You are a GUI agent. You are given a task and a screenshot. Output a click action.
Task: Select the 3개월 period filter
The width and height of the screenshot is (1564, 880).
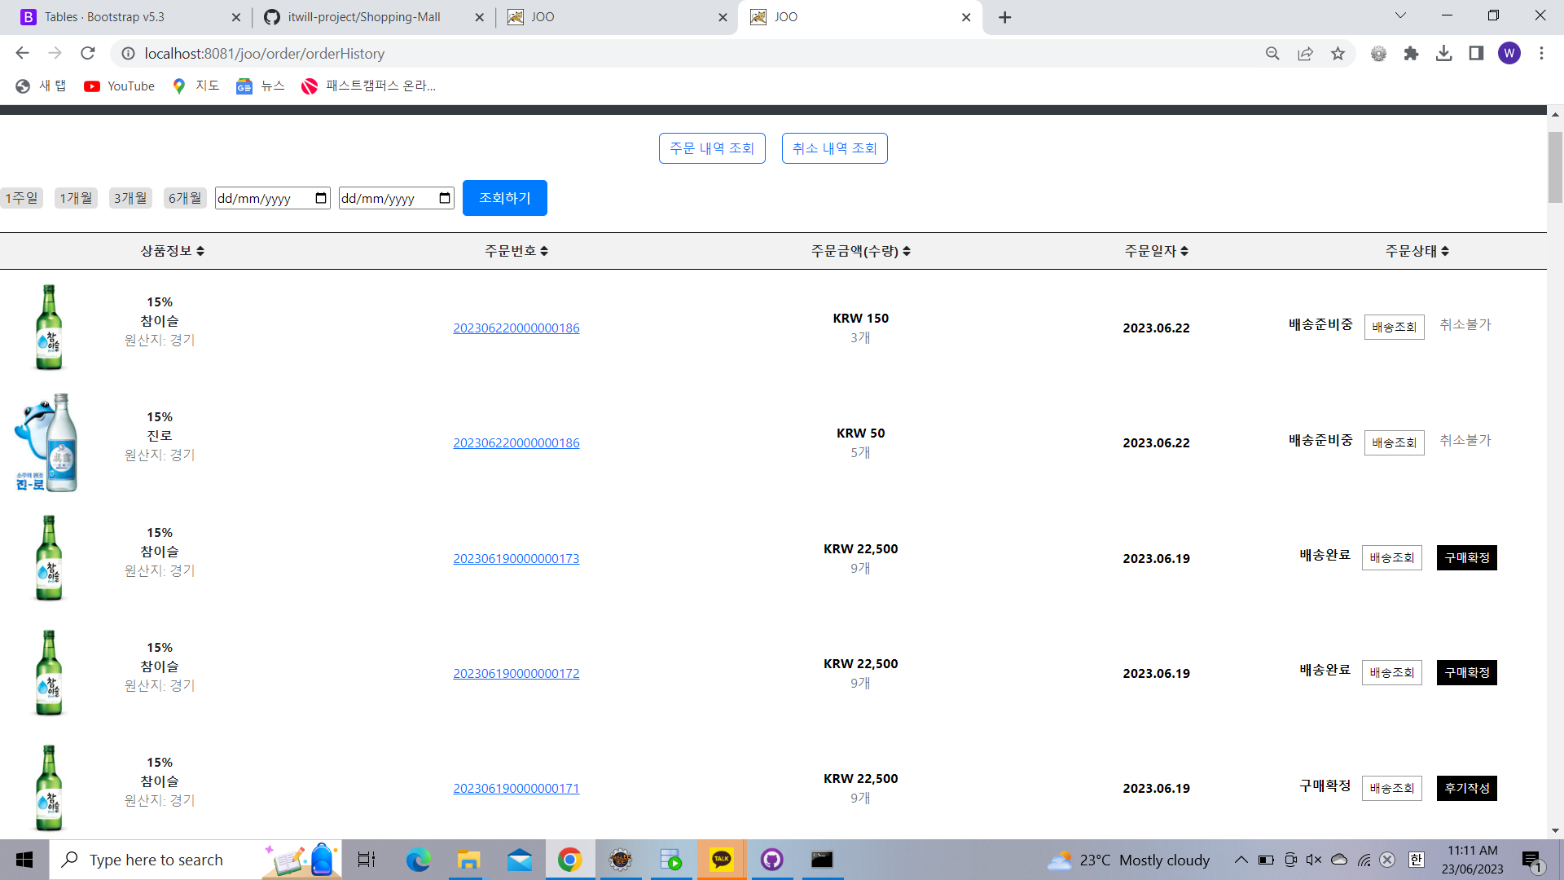(x=130, y=198)
